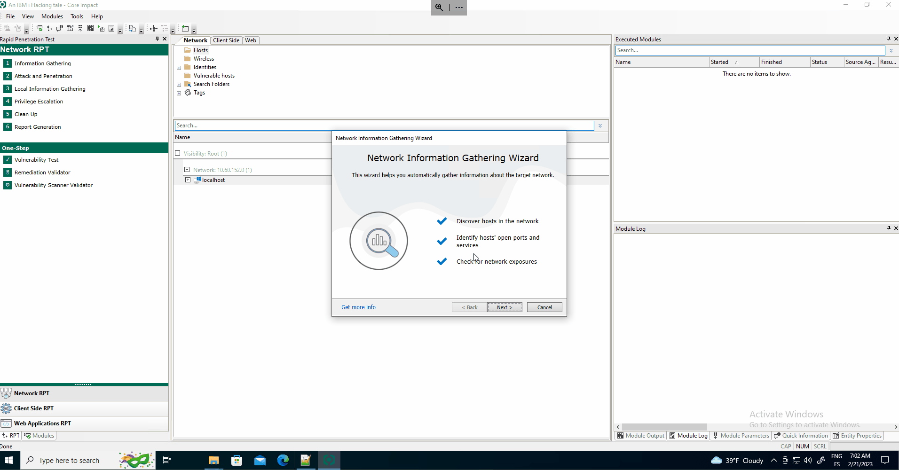Click the new folder plus toolbar icon

click(x=185, y=28)
